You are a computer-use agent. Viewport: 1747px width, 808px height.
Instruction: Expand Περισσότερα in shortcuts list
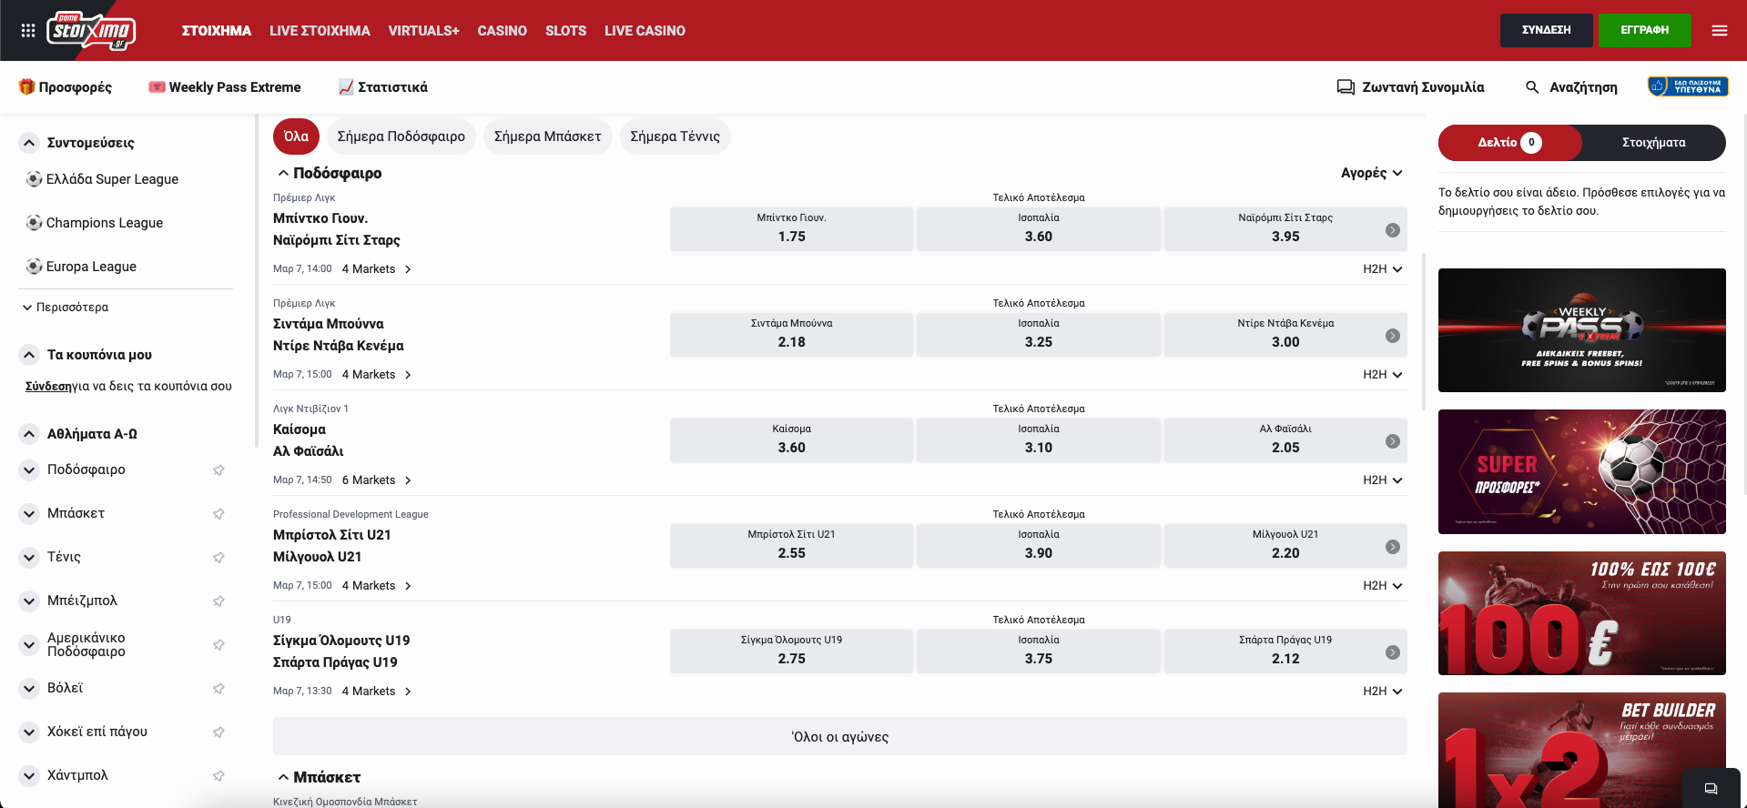point(66,308)
